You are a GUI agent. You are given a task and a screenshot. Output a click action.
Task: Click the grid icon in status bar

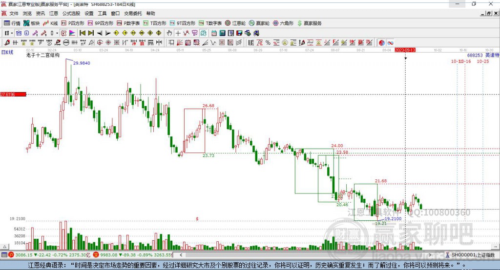pyautogui.click(x=4, y=255)
